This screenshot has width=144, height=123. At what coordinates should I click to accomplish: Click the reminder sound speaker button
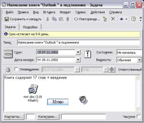tap(112, 69)
